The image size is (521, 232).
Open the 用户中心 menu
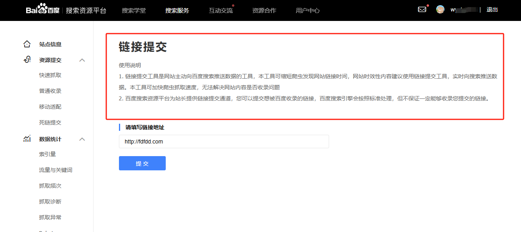[308, 11]
